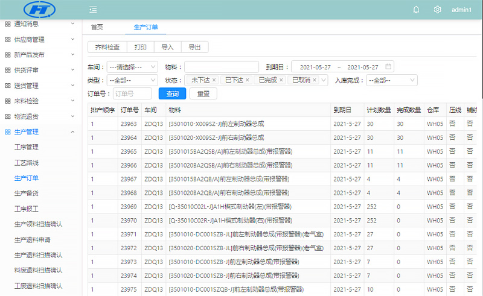
Task: Collapse the sidebar with the hamburger icon
Action: pos(93,10)
